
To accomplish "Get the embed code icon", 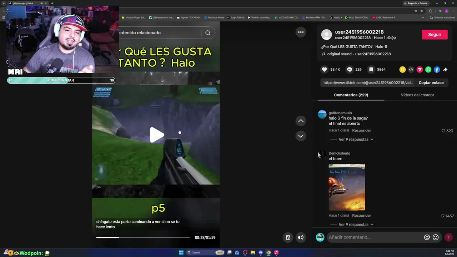I will pos(411,70).
